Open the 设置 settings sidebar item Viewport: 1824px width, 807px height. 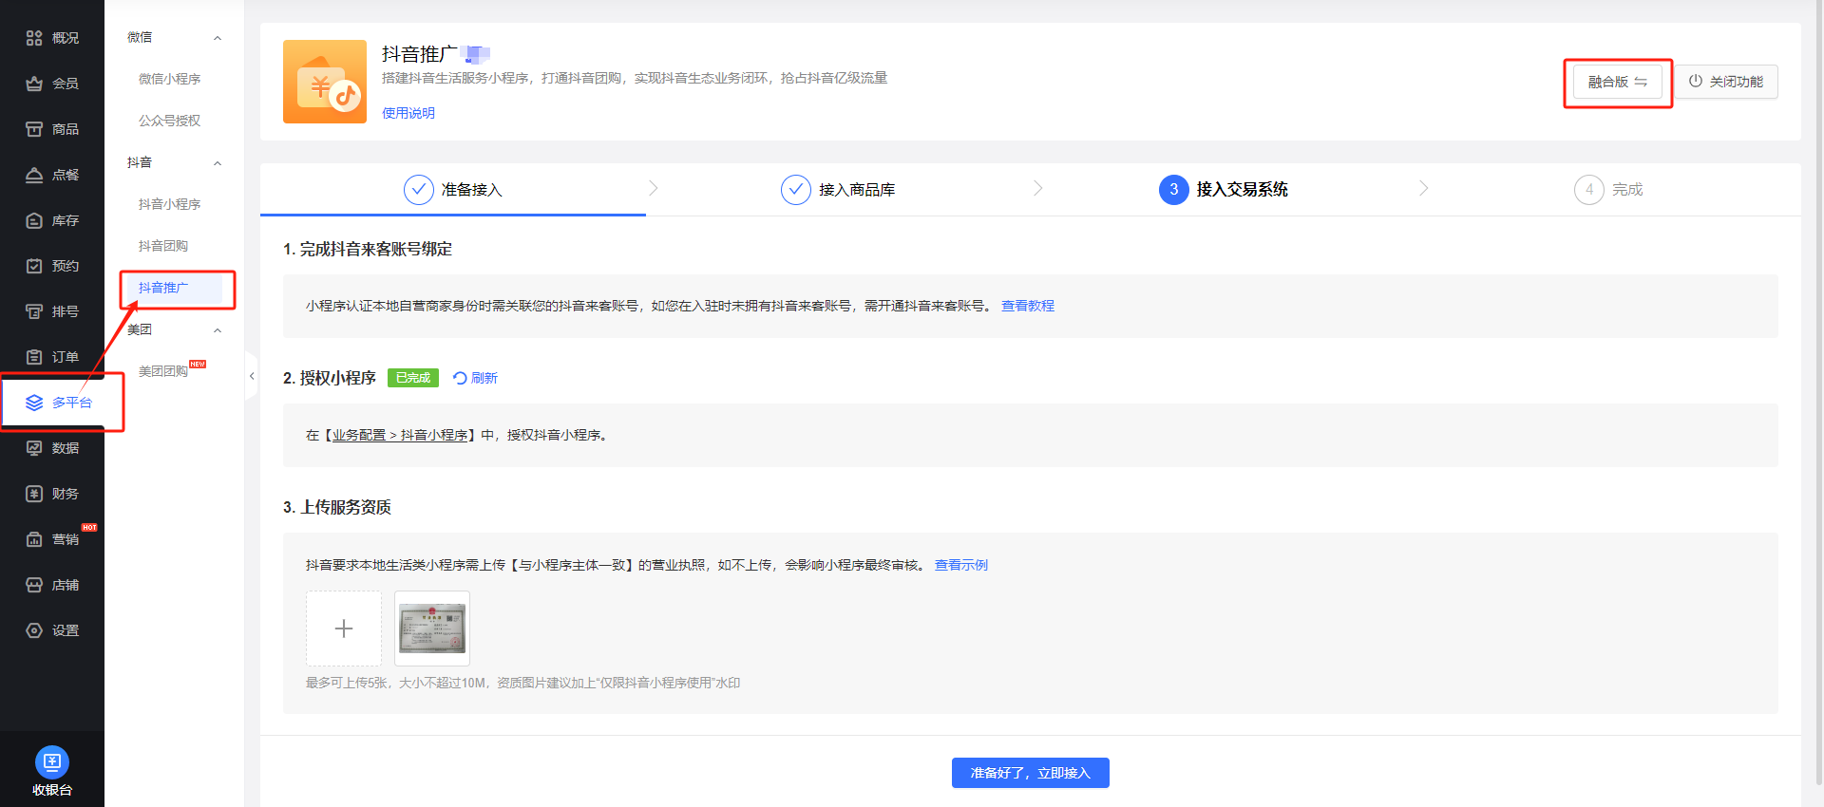pos(52,630)
